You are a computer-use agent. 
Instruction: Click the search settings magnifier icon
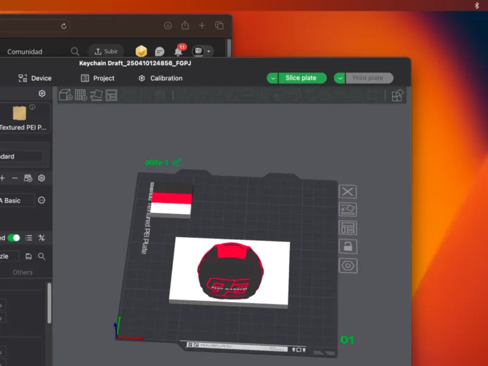[41, 256]
